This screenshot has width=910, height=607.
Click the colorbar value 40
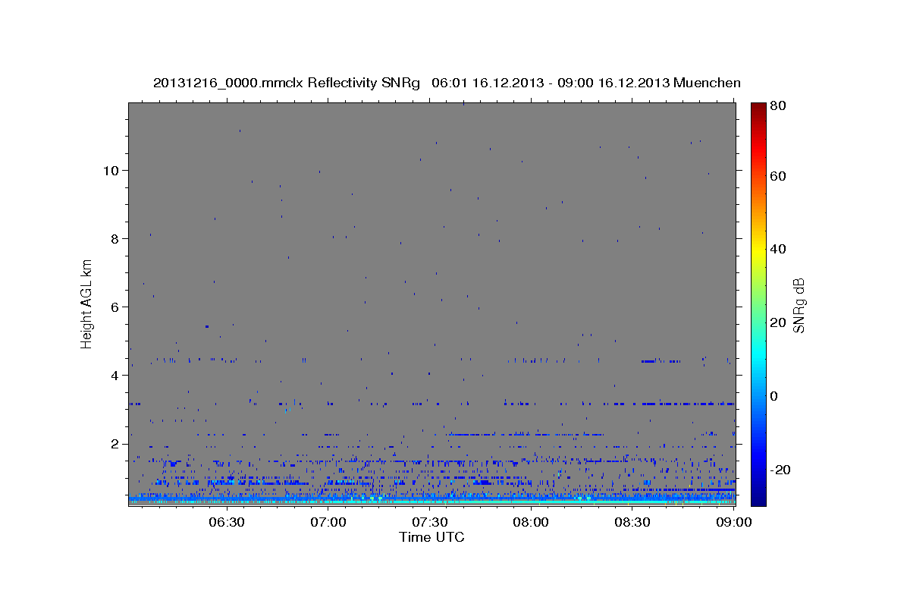pyautogui.click(x=777, y=249)
